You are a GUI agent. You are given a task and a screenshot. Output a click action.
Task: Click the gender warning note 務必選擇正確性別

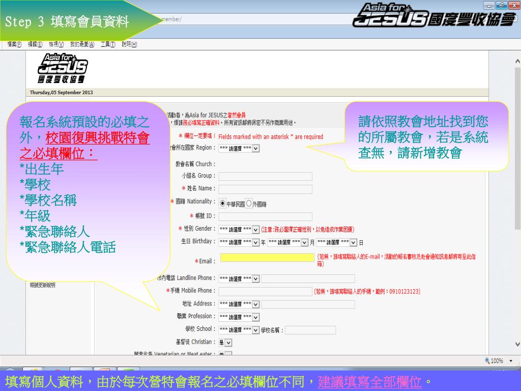point(308,230)
